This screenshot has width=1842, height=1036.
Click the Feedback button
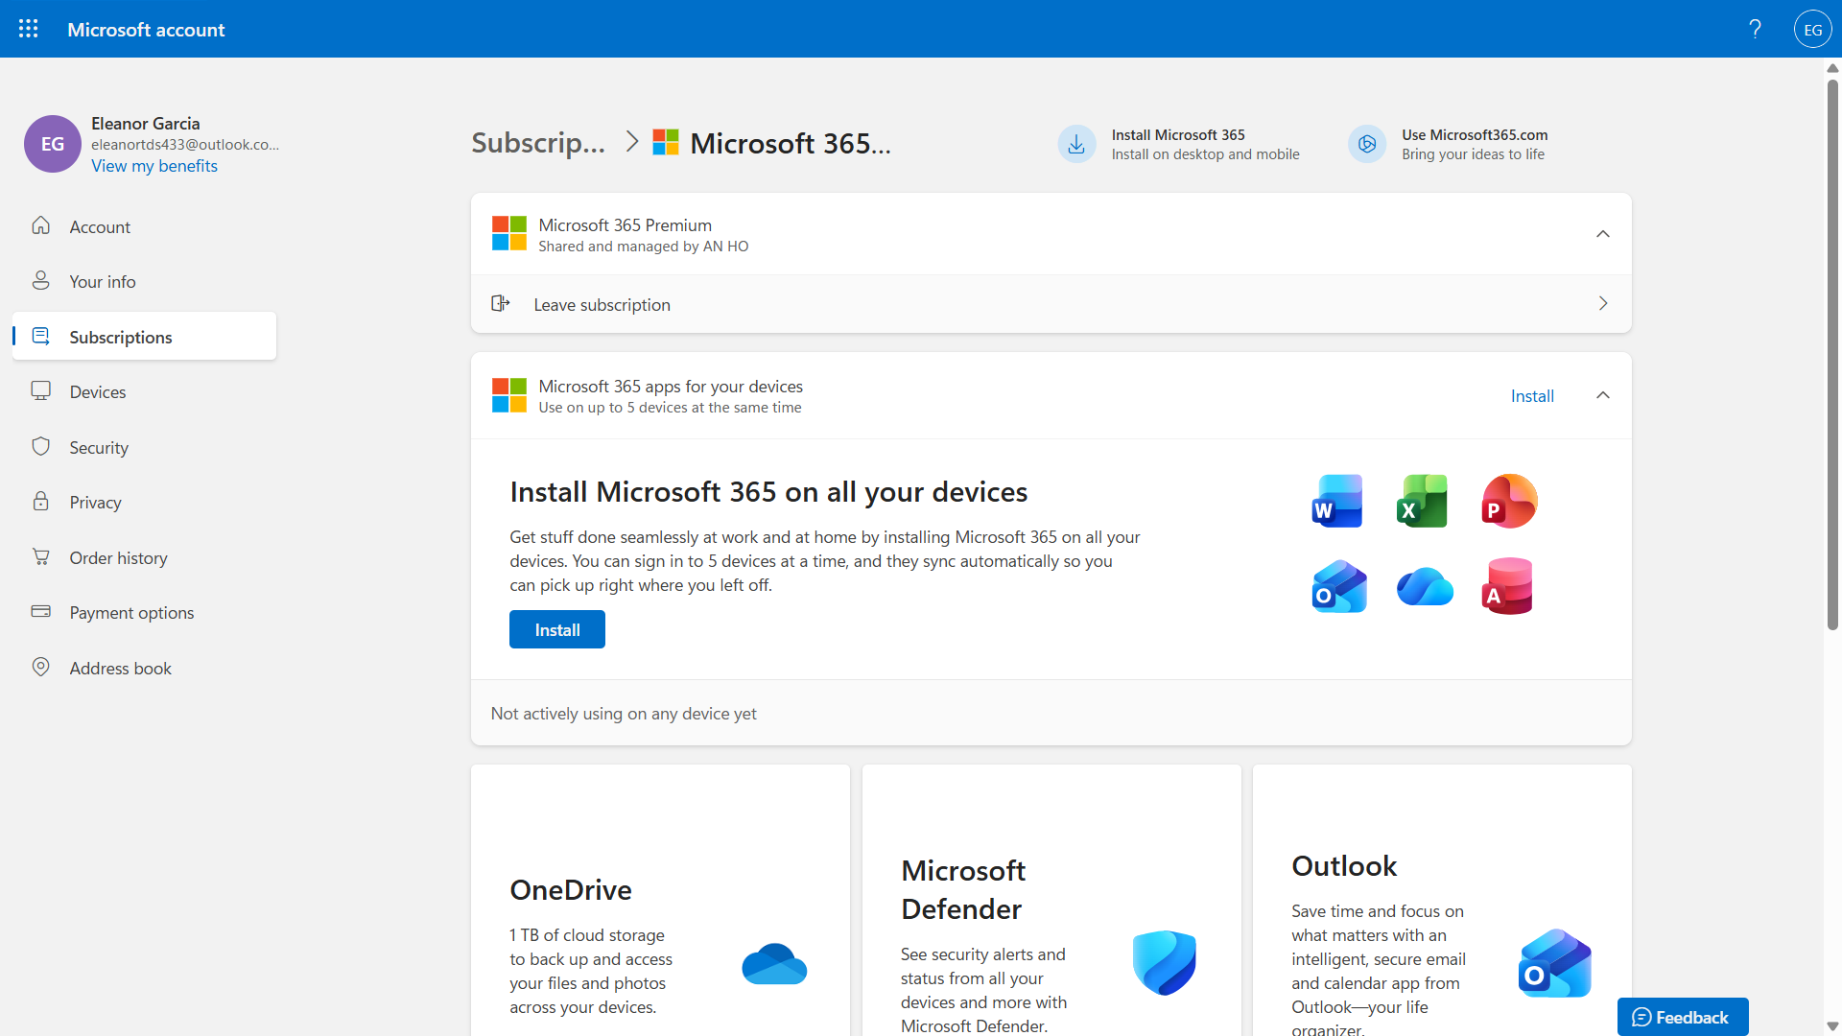coord(1682,1017)
